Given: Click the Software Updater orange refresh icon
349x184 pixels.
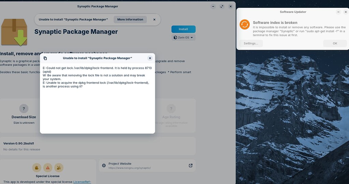Looking at the screenshot, I should coord(245,25).
